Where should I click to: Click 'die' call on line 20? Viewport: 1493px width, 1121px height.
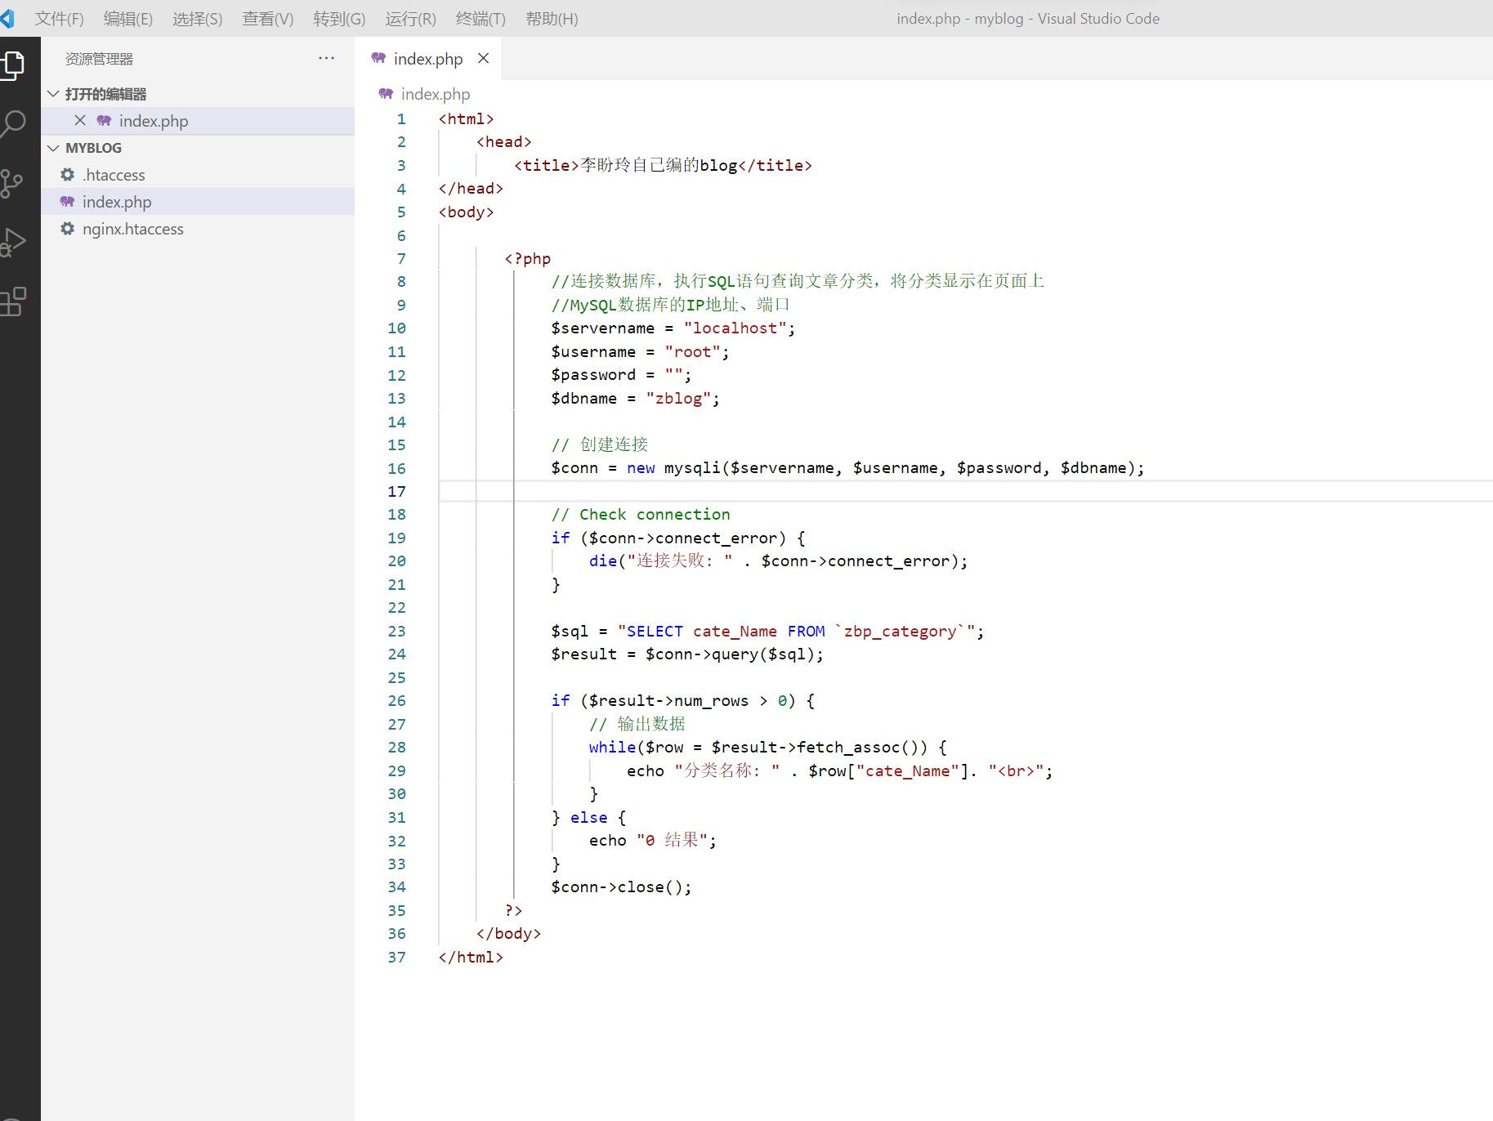pos(603,560)
